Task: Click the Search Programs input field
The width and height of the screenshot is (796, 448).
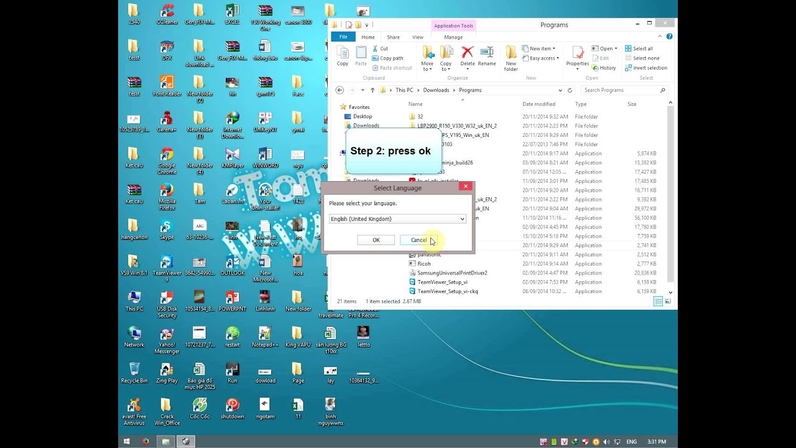Action: pos(624,90)
